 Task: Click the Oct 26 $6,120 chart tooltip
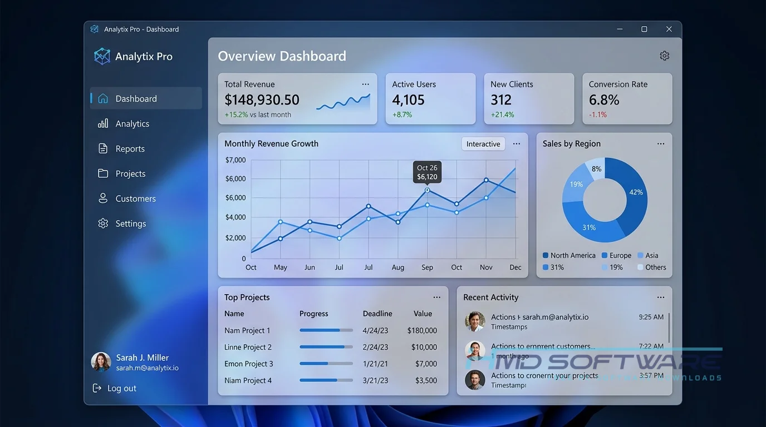click(x=427, y=172)
